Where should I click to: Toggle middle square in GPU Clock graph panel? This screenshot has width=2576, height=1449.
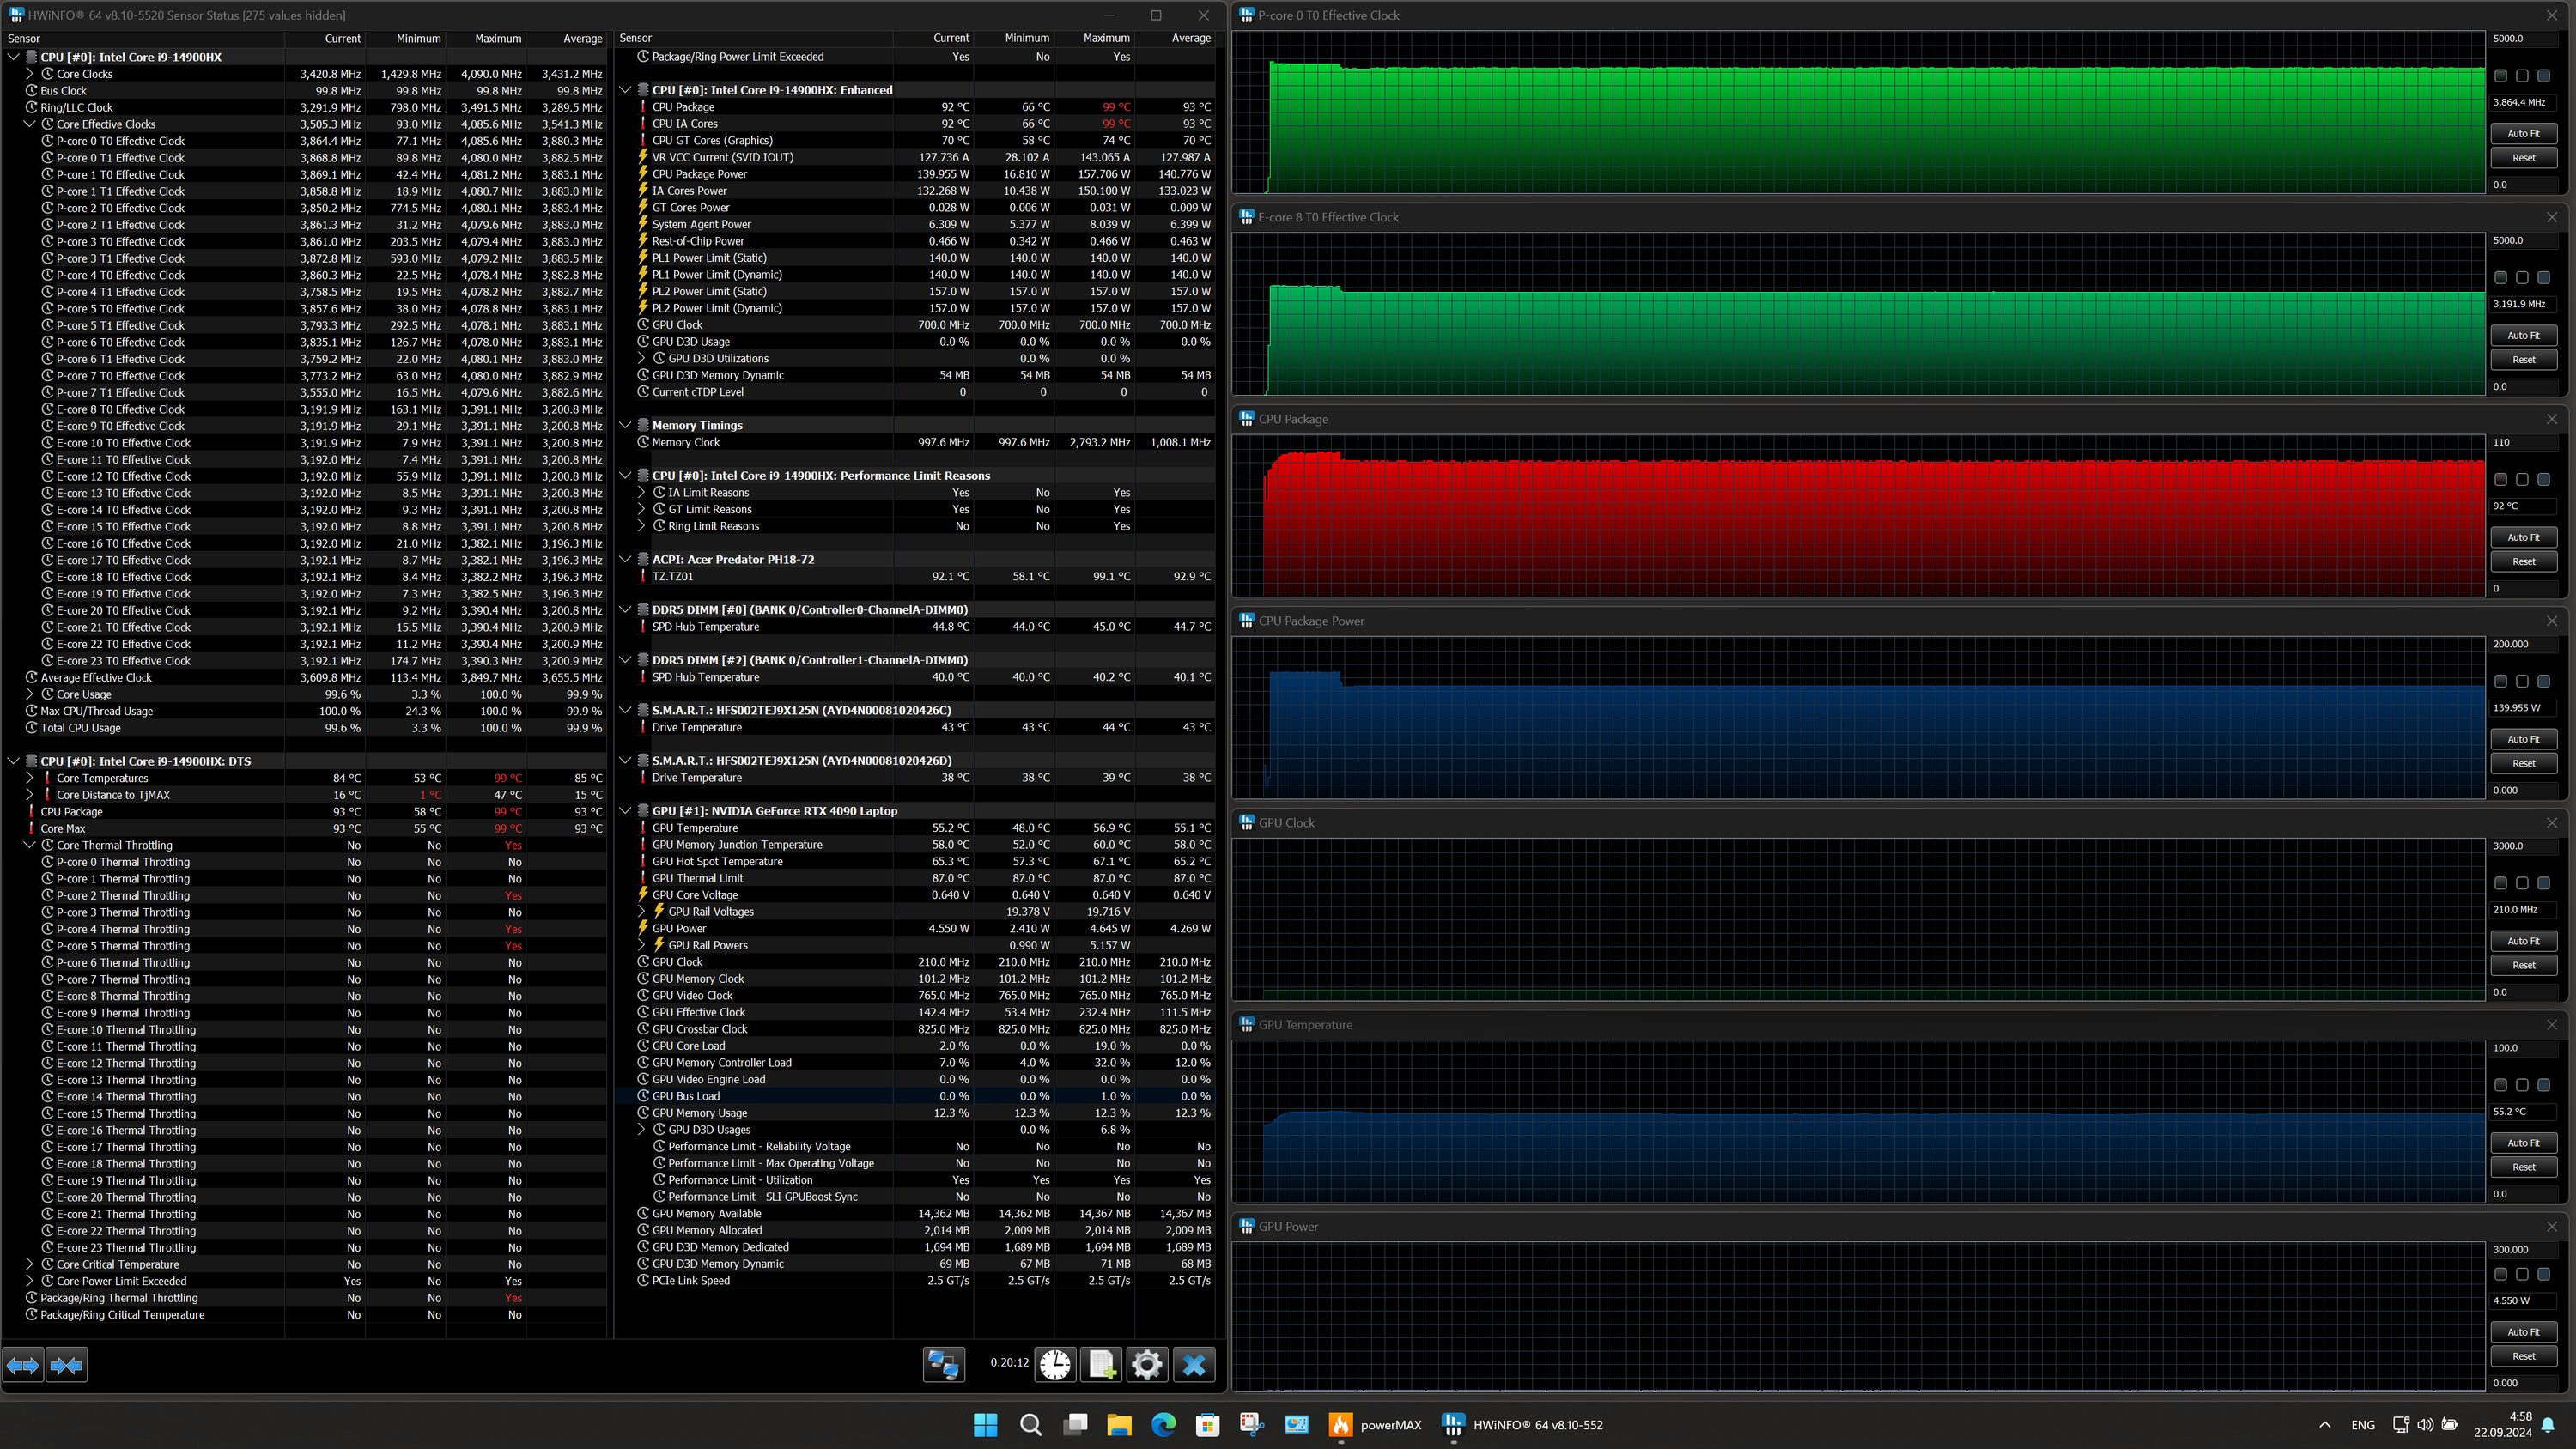coord(2522,883)
